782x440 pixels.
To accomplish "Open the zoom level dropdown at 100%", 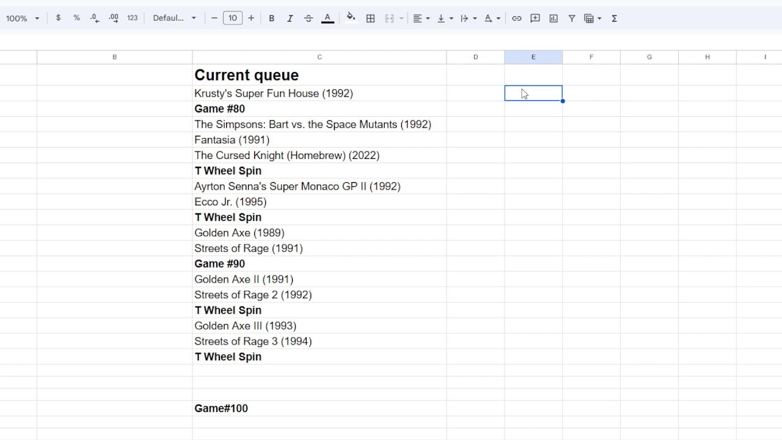I will pyautogui.click(x=23, y=18).
